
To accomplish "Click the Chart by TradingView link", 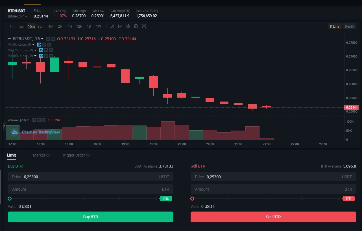I will click(x=41, y=132).
